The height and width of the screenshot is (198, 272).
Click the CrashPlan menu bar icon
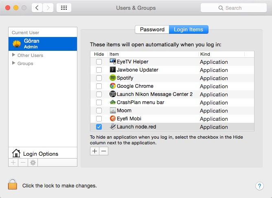pyautogui.click(x=112, y=102)
